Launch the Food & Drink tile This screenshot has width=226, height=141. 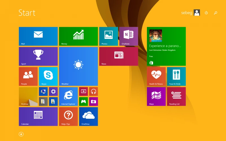(x=176, y=76)
